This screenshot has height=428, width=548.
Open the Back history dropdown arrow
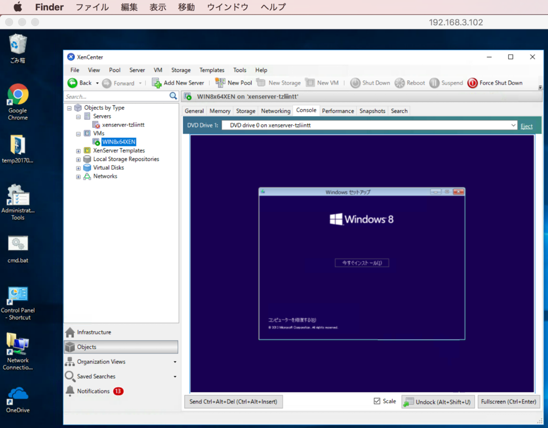click(x=97, y=83)
